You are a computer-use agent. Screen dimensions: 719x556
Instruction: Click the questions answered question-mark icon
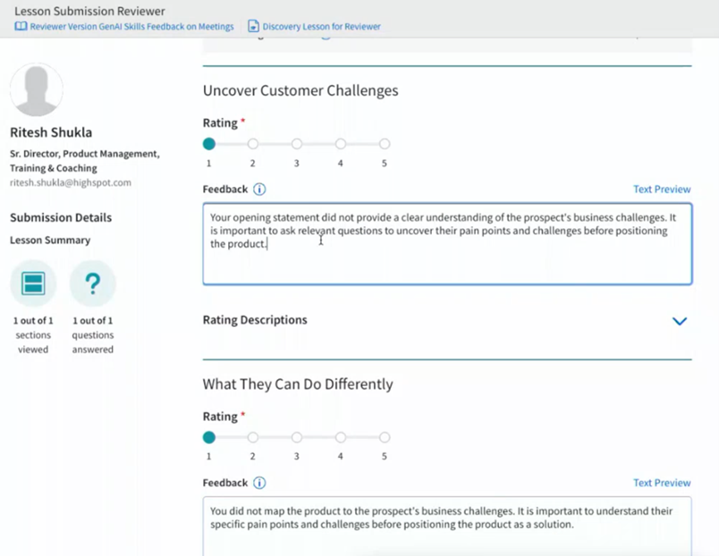[92, 284]
